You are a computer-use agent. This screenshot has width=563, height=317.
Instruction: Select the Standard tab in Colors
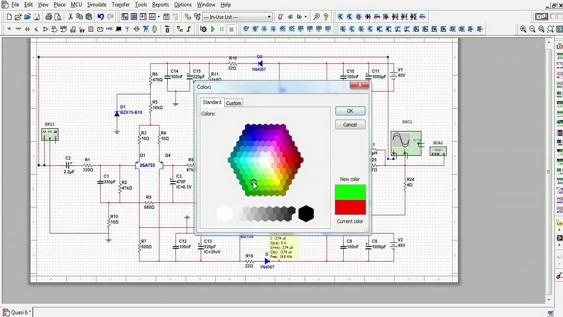coord(212,102)
